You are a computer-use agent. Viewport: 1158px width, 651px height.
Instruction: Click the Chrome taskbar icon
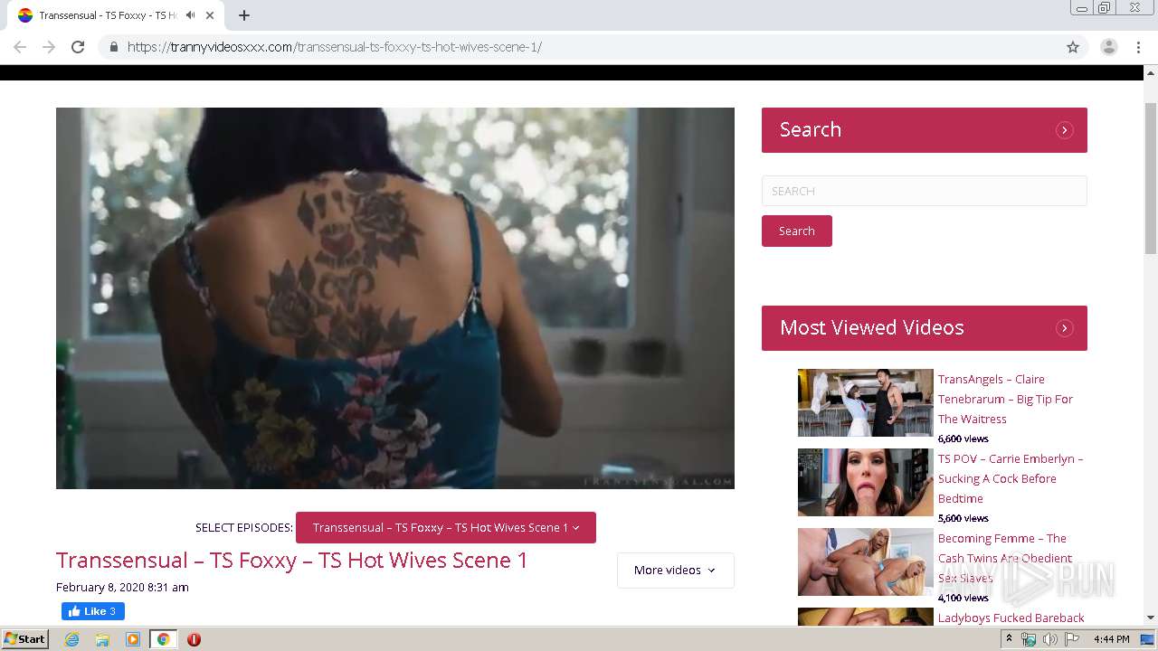(x=164, y=639)
